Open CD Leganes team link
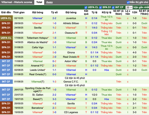The width and height of the screenshot is (149, 115). pyautogui.click(x=71, y=112)
